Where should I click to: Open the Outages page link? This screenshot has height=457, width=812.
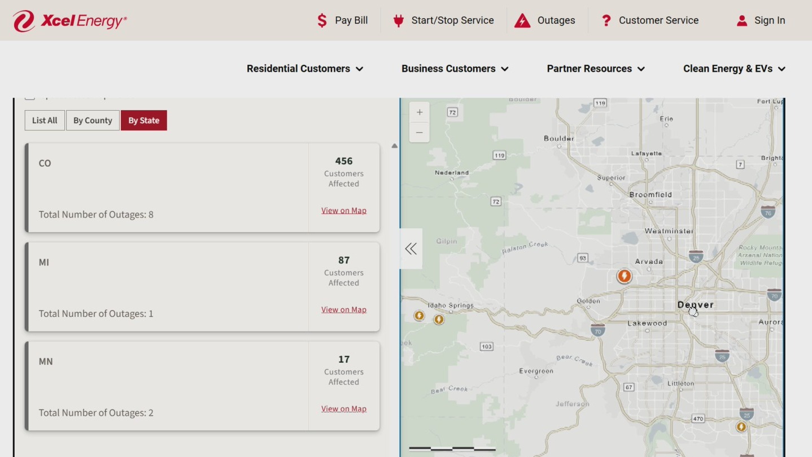pyautogui.click(x=556, y=21)
